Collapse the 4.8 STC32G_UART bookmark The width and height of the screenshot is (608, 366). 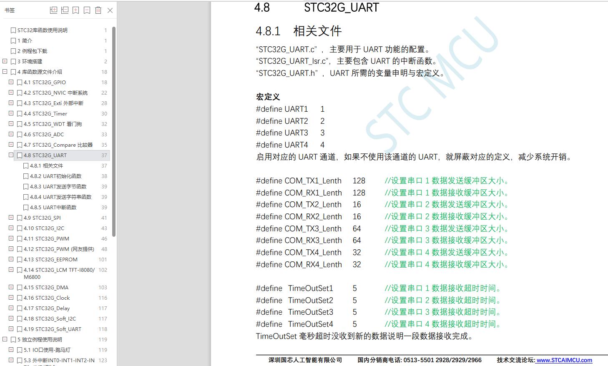coord(11,155)
